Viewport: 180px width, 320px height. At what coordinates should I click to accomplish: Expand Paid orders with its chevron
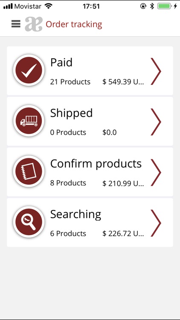pyautogui.click(x=156, y=71)
